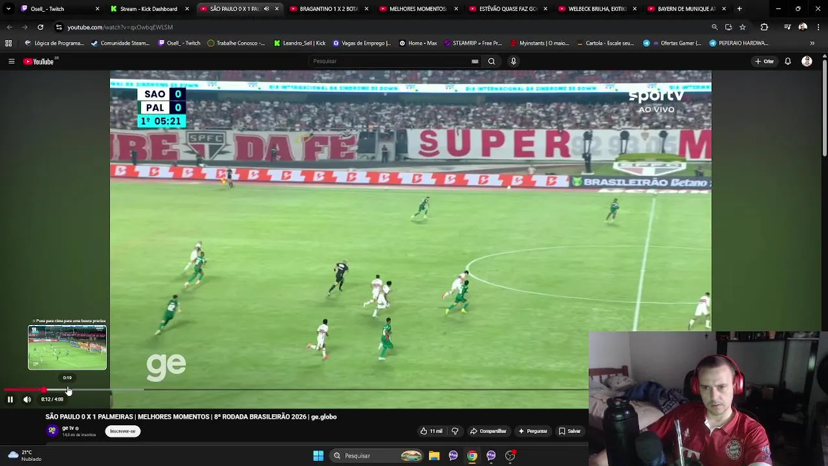Image resolution: width=828 pixels, height=466 pixels.
Task: Mute the video volume speaker icon
Action: 27,399
